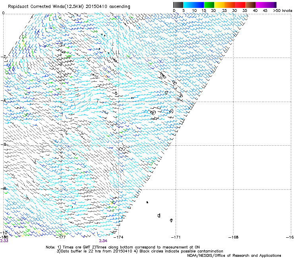This screenshot has height=258, width=294.
Task: Click the orange 25-30 knots legend color
Action: (230, 5)
